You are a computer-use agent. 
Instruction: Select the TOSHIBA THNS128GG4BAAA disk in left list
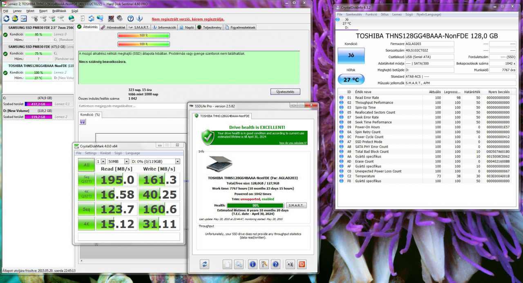[x=38, y=72]
